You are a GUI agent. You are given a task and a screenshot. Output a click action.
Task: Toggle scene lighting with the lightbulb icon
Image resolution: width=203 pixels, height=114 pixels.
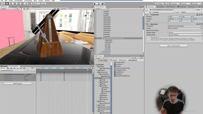(21, 9)
